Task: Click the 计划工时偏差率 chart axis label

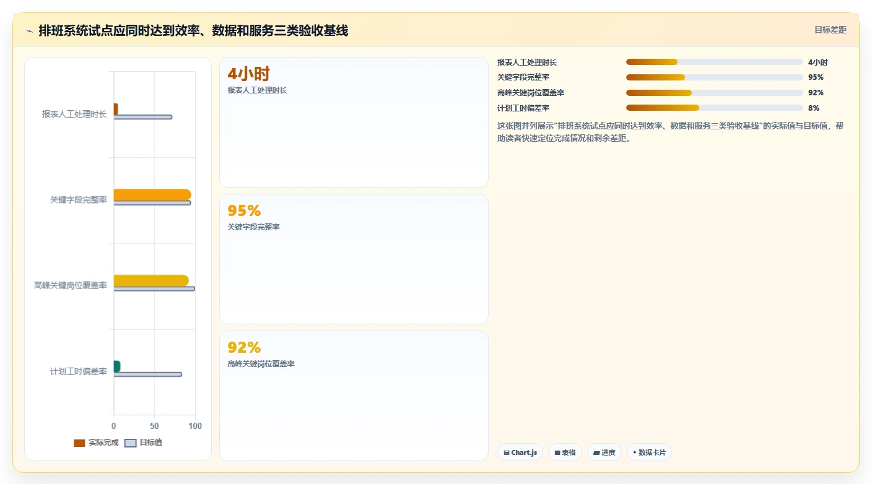Action: [x=79, y=371]
